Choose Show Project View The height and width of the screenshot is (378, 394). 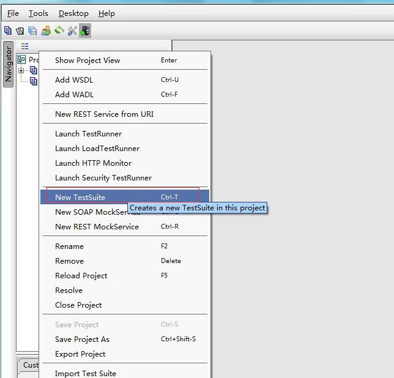pyautogui.click(x=125, y=61)
